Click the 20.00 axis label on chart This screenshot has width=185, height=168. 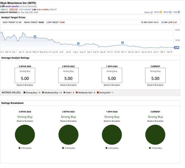point(177,30)
